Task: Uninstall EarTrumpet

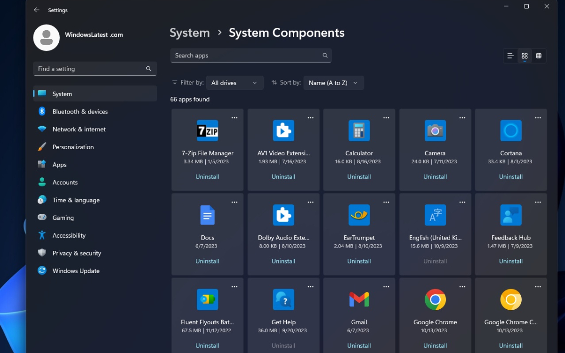Action: pyautogui.click(x=359, y=261)
